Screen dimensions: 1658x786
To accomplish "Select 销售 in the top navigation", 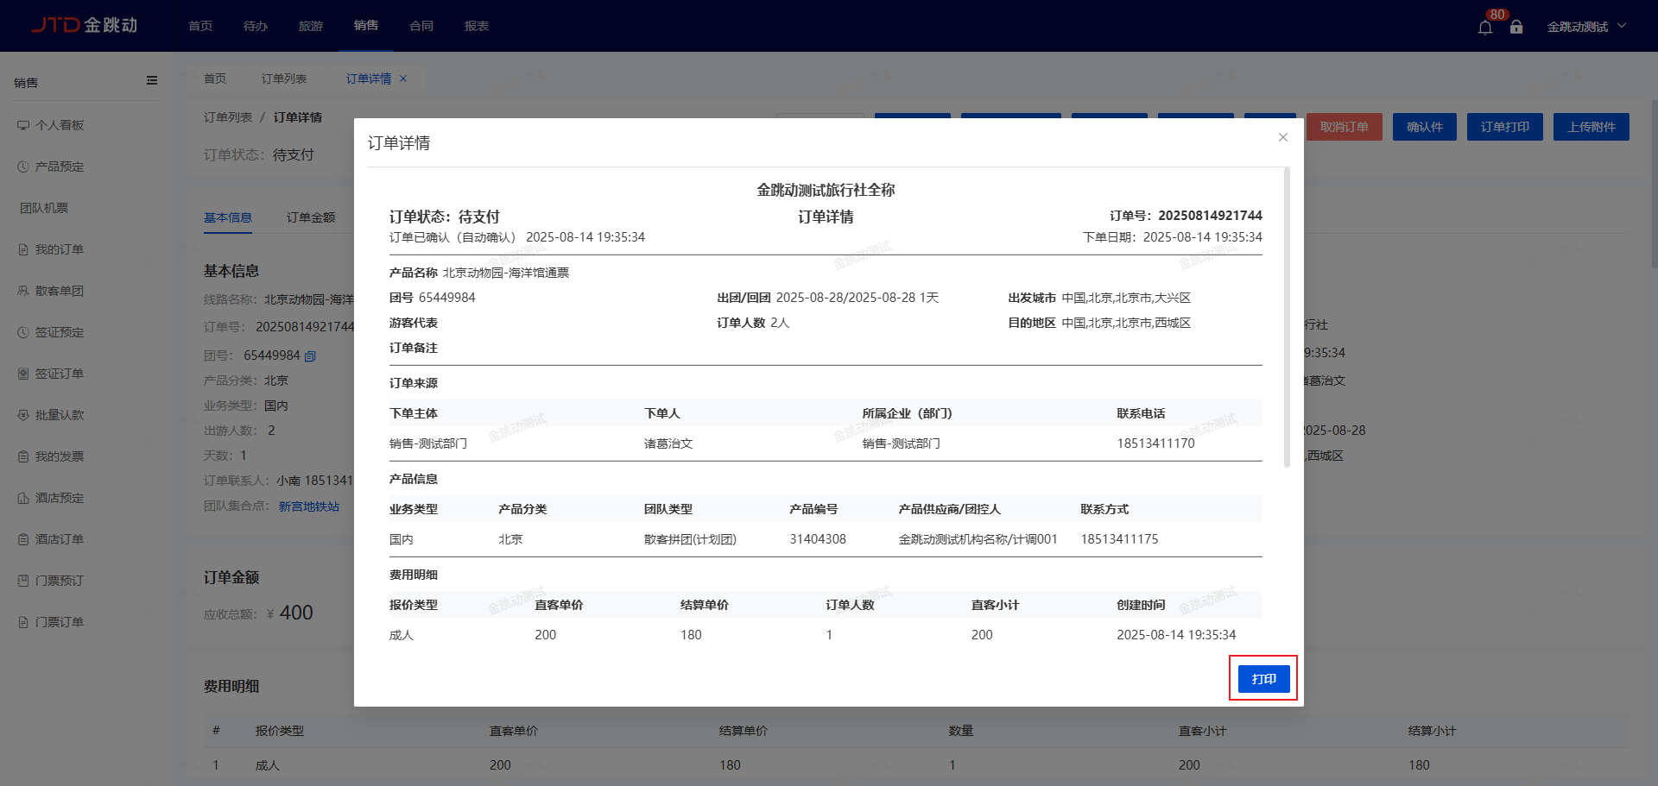I will [x=365, y=26].
